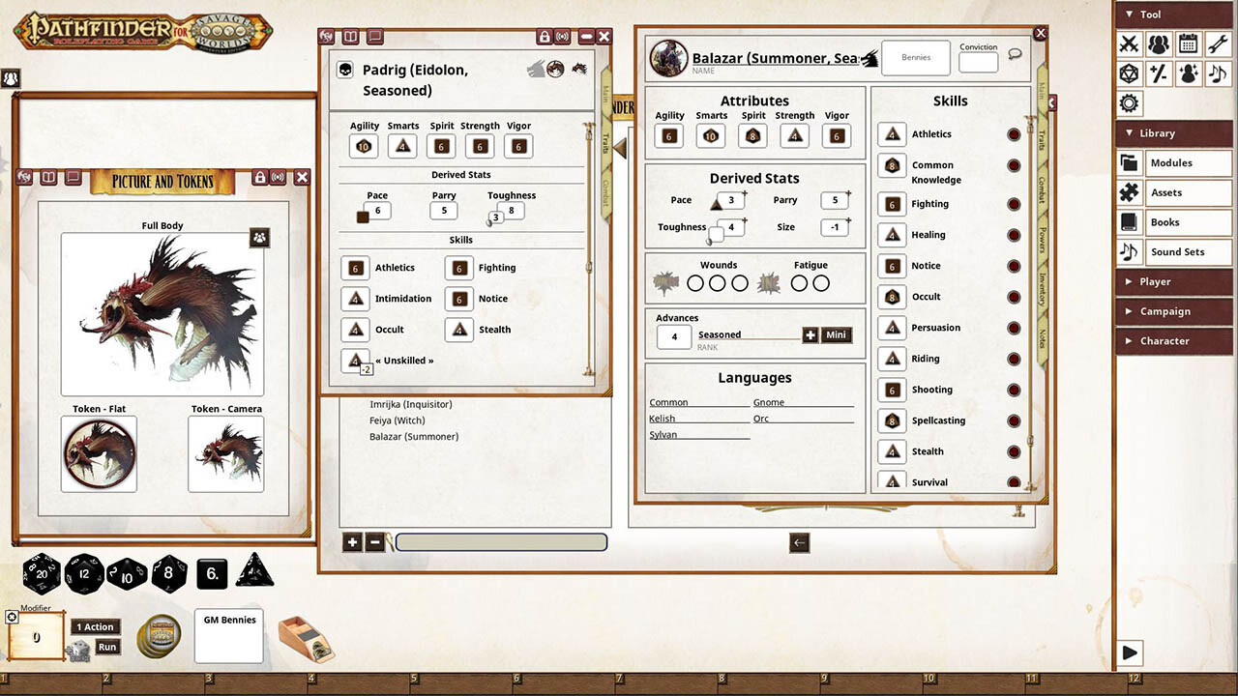Image resolution: width=1238 pixels, height=696 pixels.
Task: Click the Mini button next to Seasoned rank
Action: coord(835,334)
